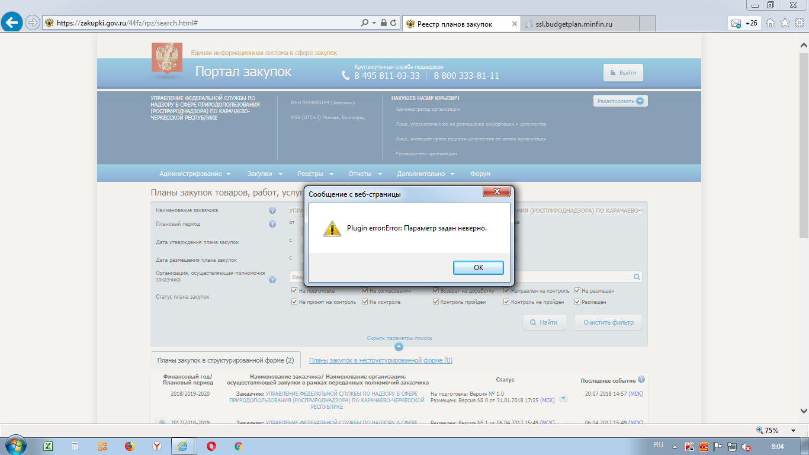Toggle the Не размещен checkbox
Screen dimensions: 809x455
pyautogui.click(x=577, y=291)
